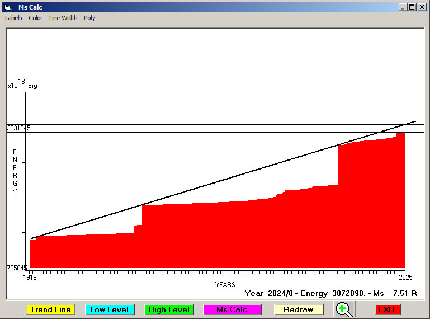Click the YEARS axis title
The width and height of the screenshot is (430, 319).
pyautogui.click(x=225, y=285)
